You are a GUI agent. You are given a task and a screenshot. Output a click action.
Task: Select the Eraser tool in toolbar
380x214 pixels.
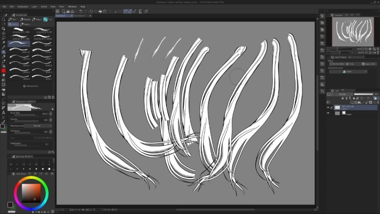point(3,75)
